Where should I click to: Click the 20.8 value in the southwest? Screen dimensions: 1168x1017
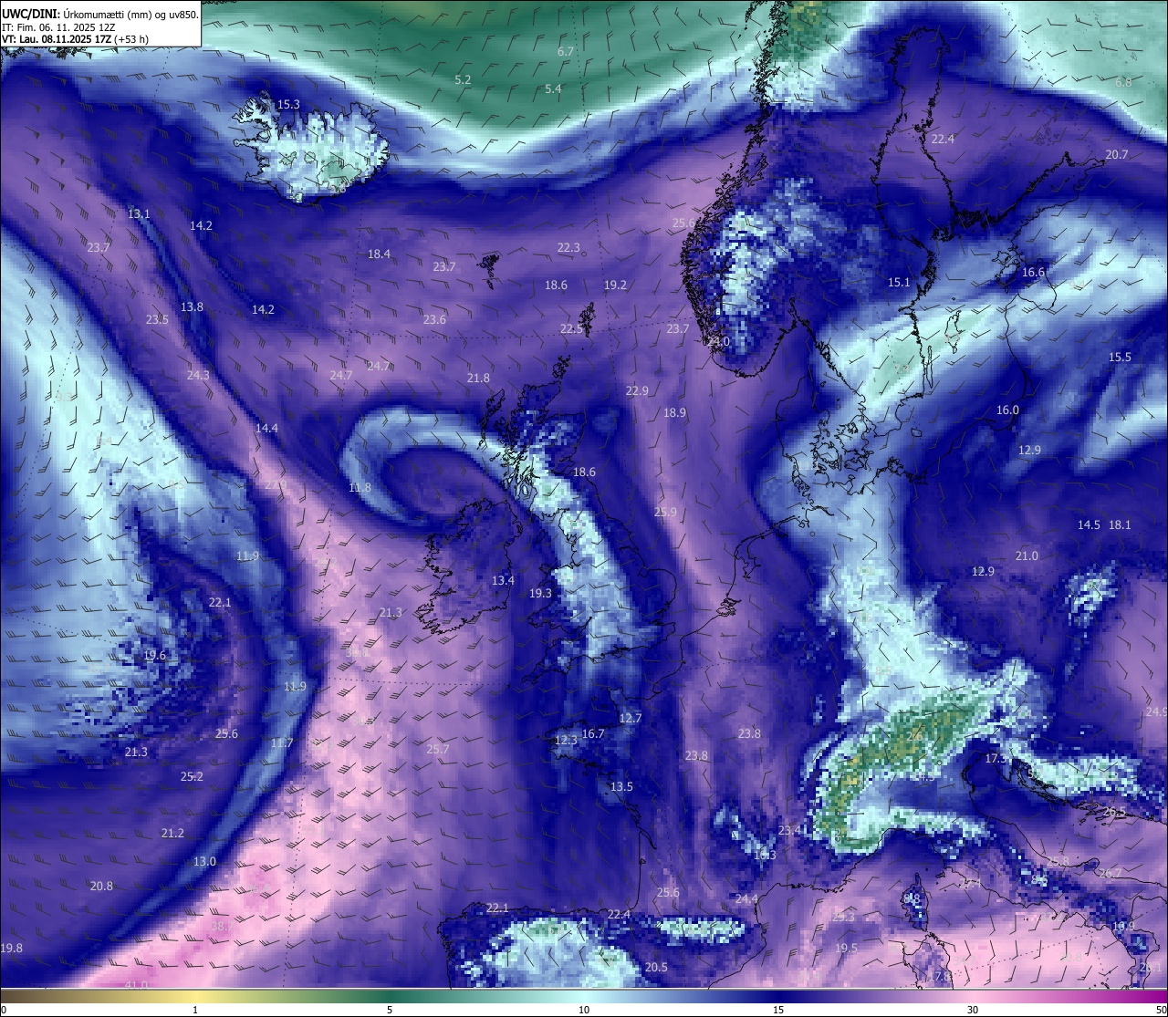click(x=101, y=887)
